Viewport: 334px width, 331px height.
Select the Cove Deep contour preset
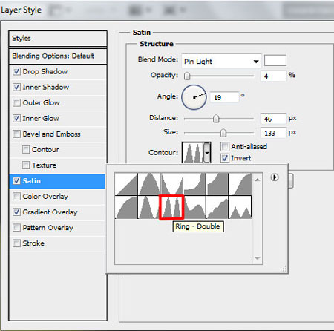(194, 184)
